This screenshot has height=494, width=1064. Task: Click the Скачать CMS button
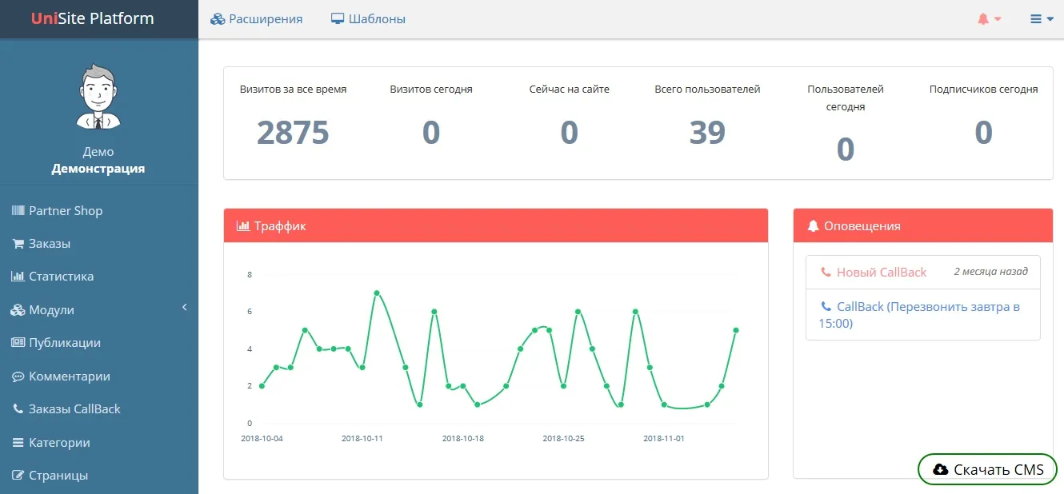click(x=987, y=469)
